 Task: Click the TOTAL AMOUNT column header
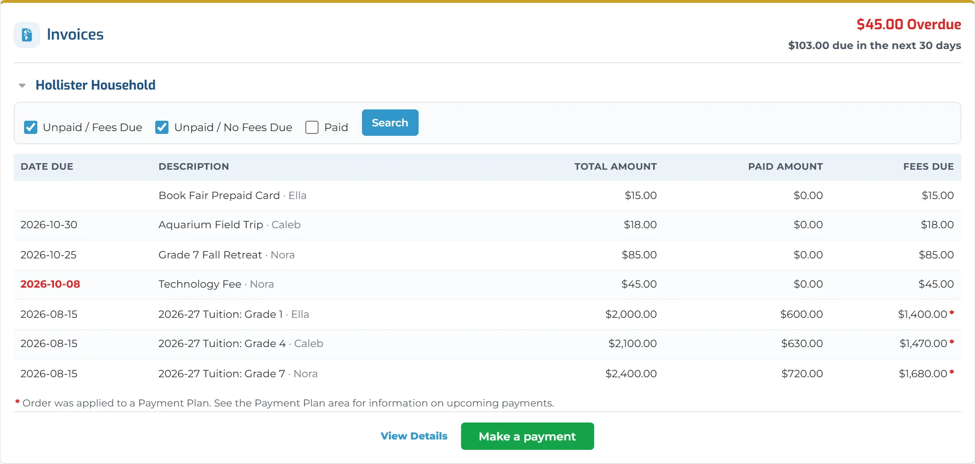[x=615, y=166]
